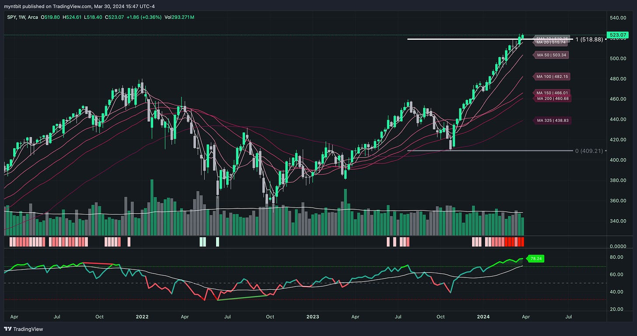Click the 500.00 price axis label
Viewport: 637px width, 336px height.
[619, 59]
